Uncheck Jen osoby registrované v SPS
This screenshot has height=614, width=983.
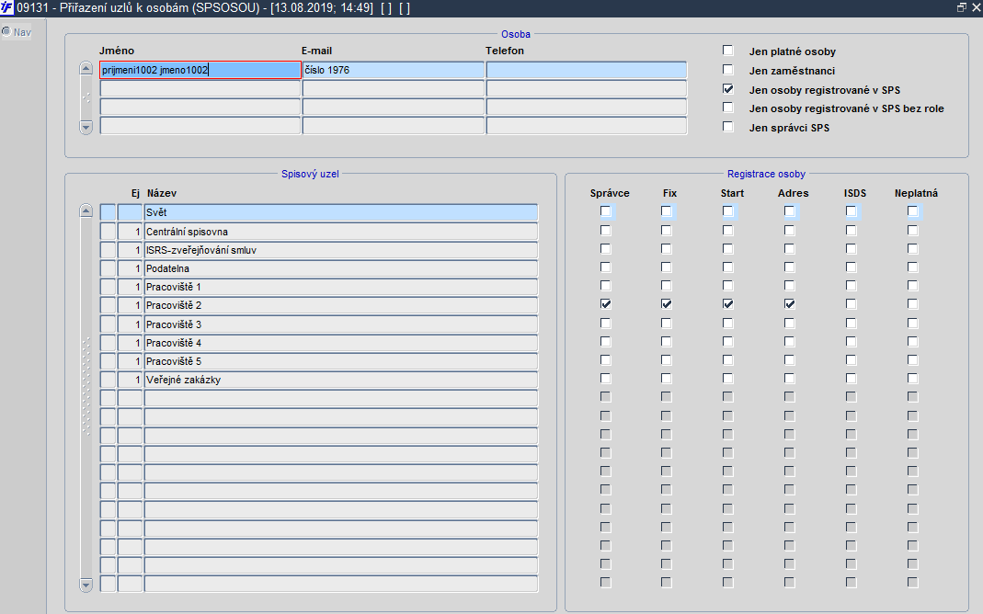(728, 89)
